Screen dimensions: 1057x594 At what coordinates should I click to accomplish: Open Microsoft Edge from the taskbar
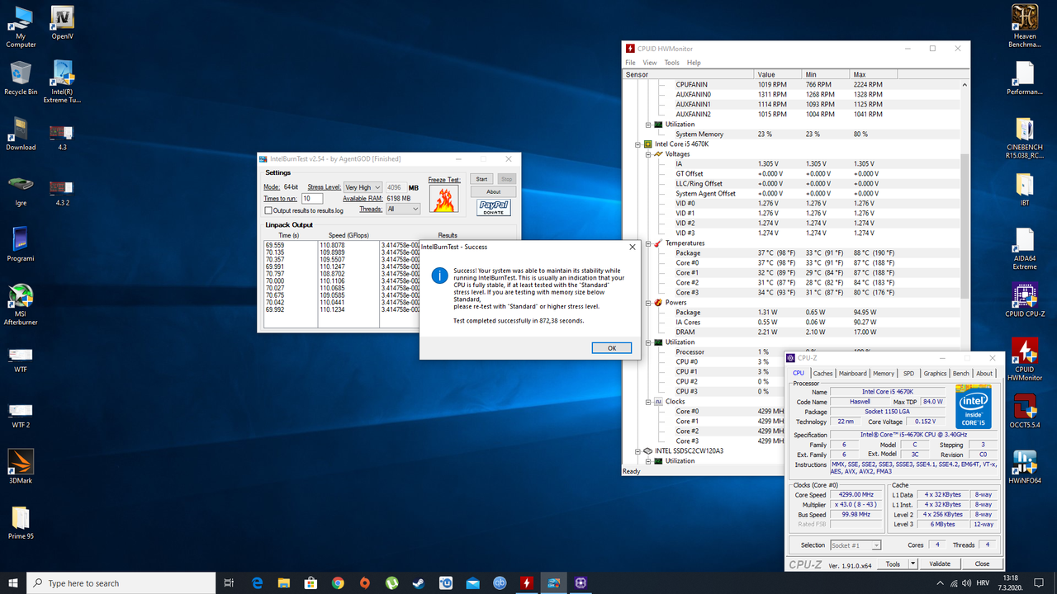257,583
